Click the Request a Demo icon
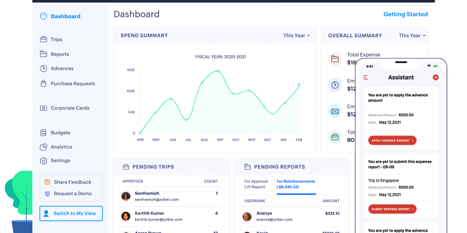467x233 pixels. 47,193
